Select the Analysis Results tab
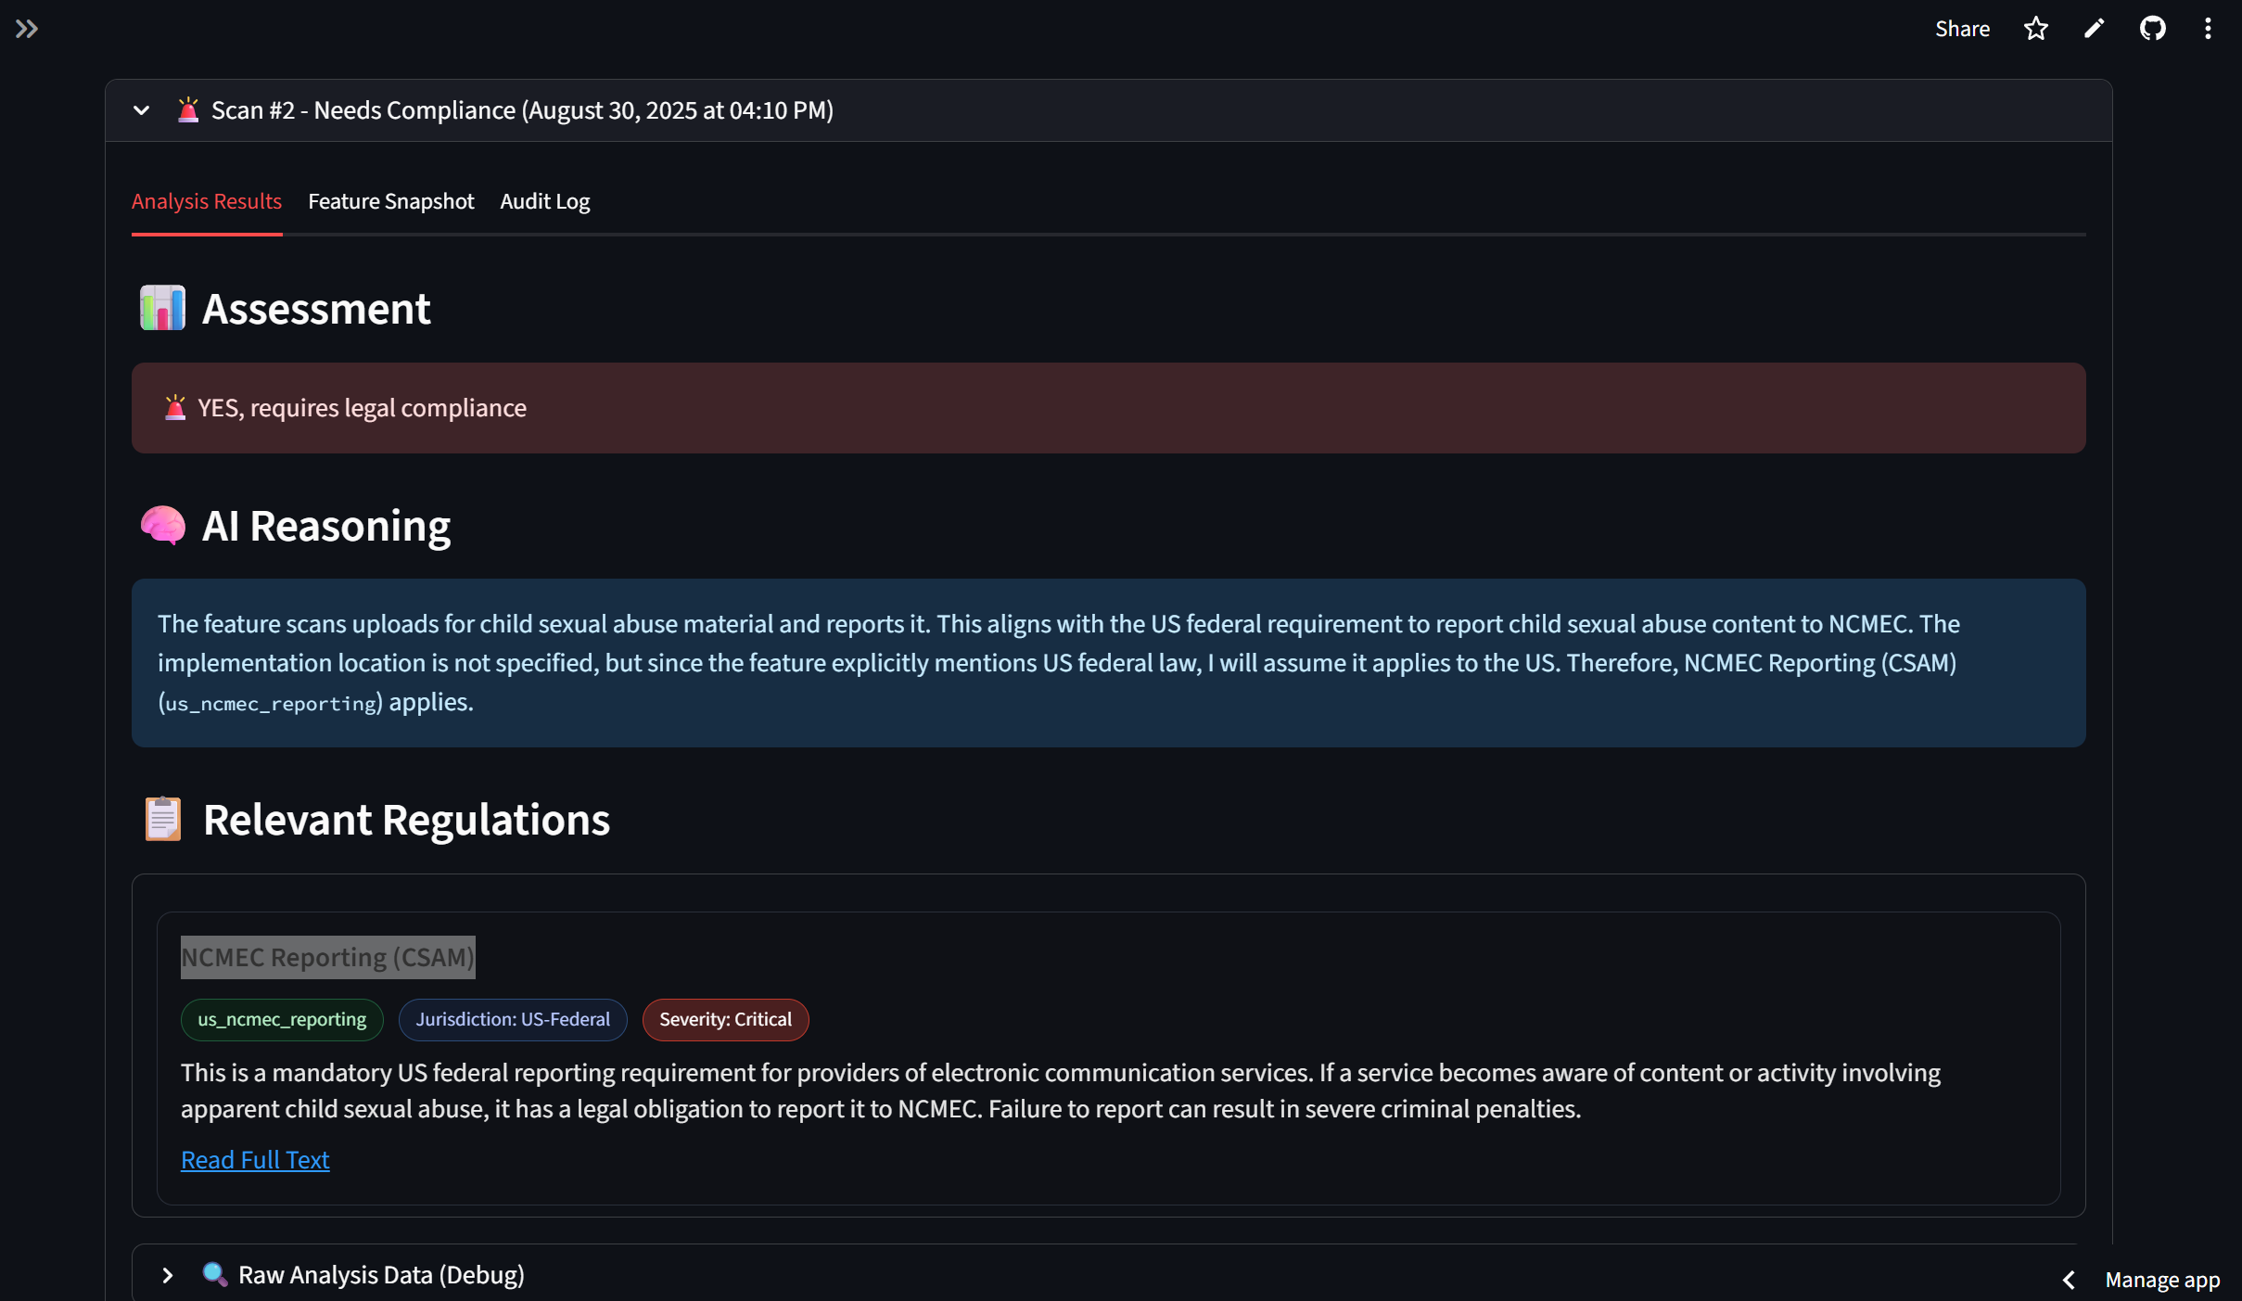 point(206,201)
